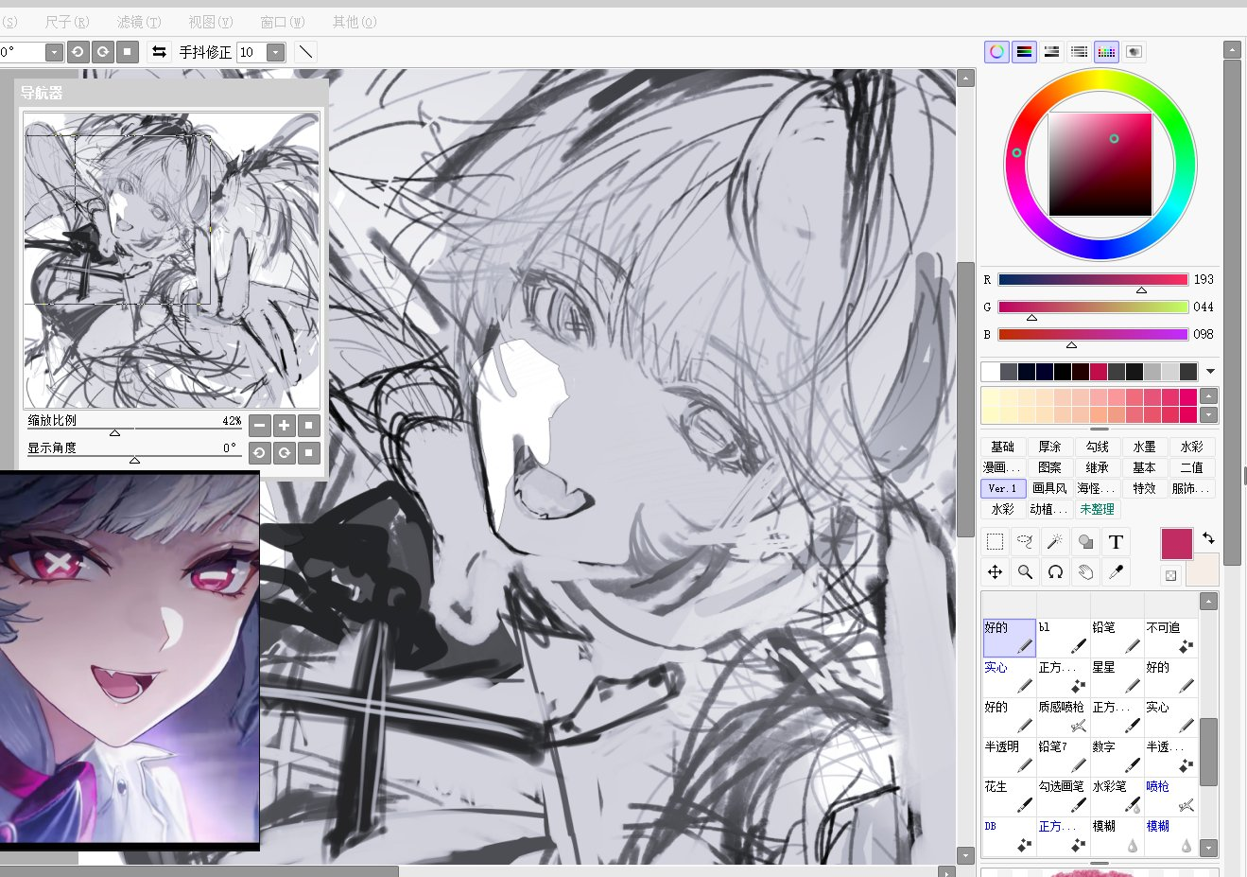Open the 窗口(W) menu
1247x877 pixels.
(283, 22)
